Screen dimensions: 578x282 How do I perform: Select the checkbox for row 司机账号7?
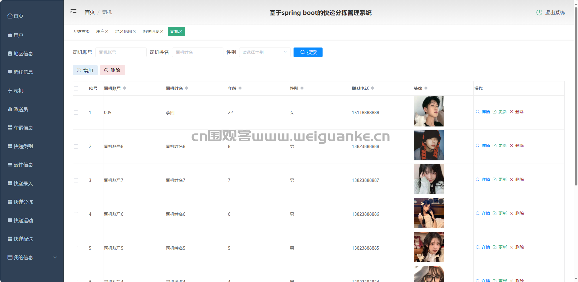pos(76,180)
